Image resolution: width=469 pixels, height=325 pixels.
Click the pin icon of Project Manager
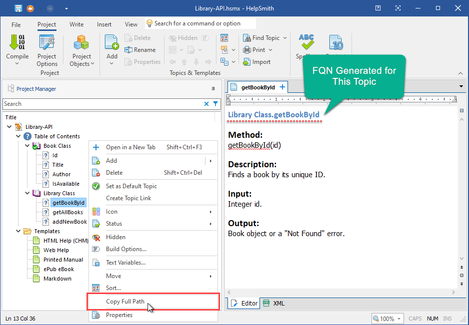click(x=213, y=89)
